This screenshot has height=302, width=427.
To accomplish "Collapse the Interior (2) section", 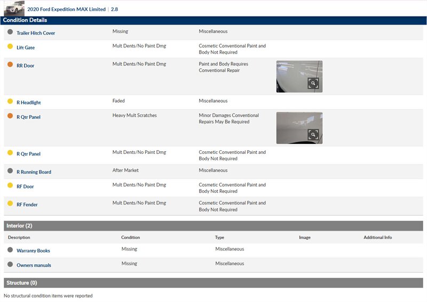I will pos(19,226).
